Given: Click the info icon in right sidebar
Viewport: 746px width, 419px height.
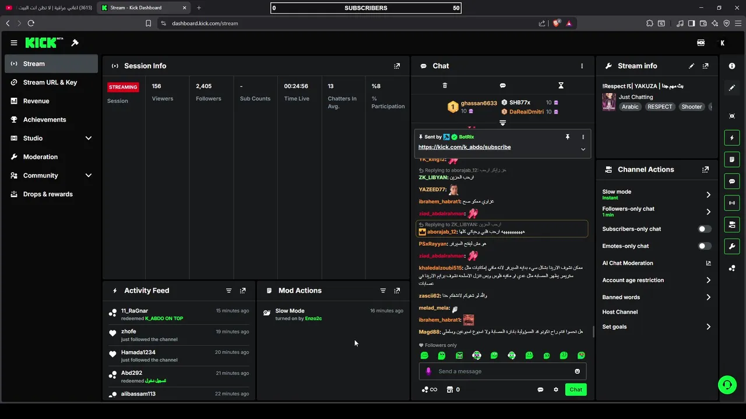Looking at the screenshot, I should click(732, 66).
